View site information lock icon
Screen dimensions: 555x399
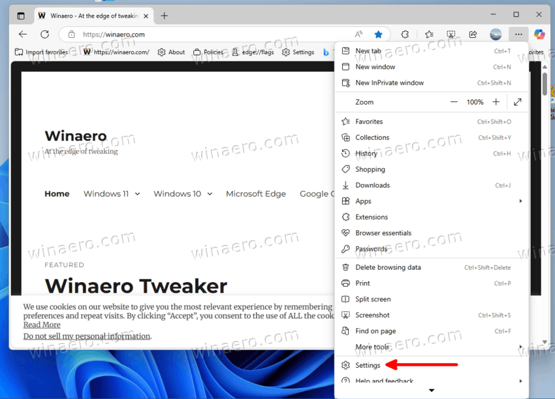pyautogui.click(x=72, y=35)
